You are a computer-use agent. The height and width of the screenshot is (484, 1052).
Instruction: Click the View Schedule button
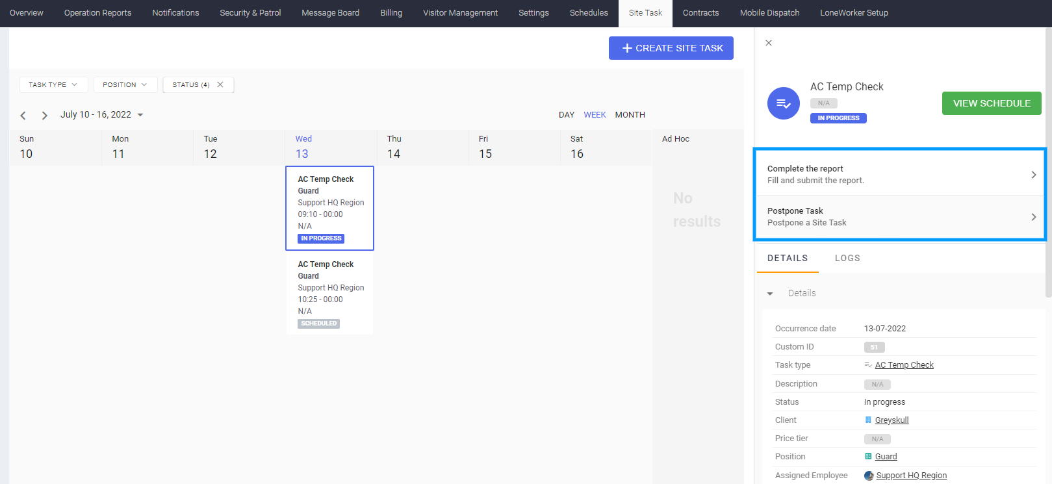(992, 103)
